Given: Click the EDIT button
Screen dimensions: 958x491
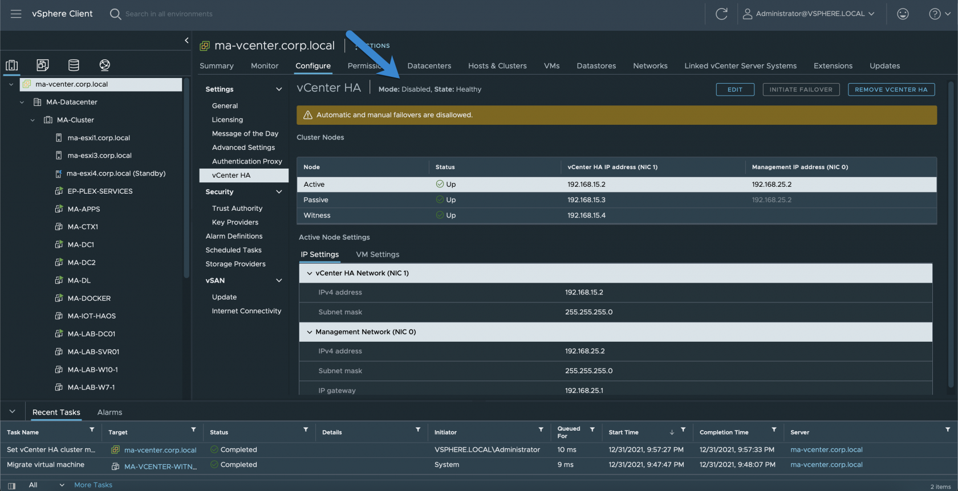Looking at the screenshot, I should tap(735, 89).
